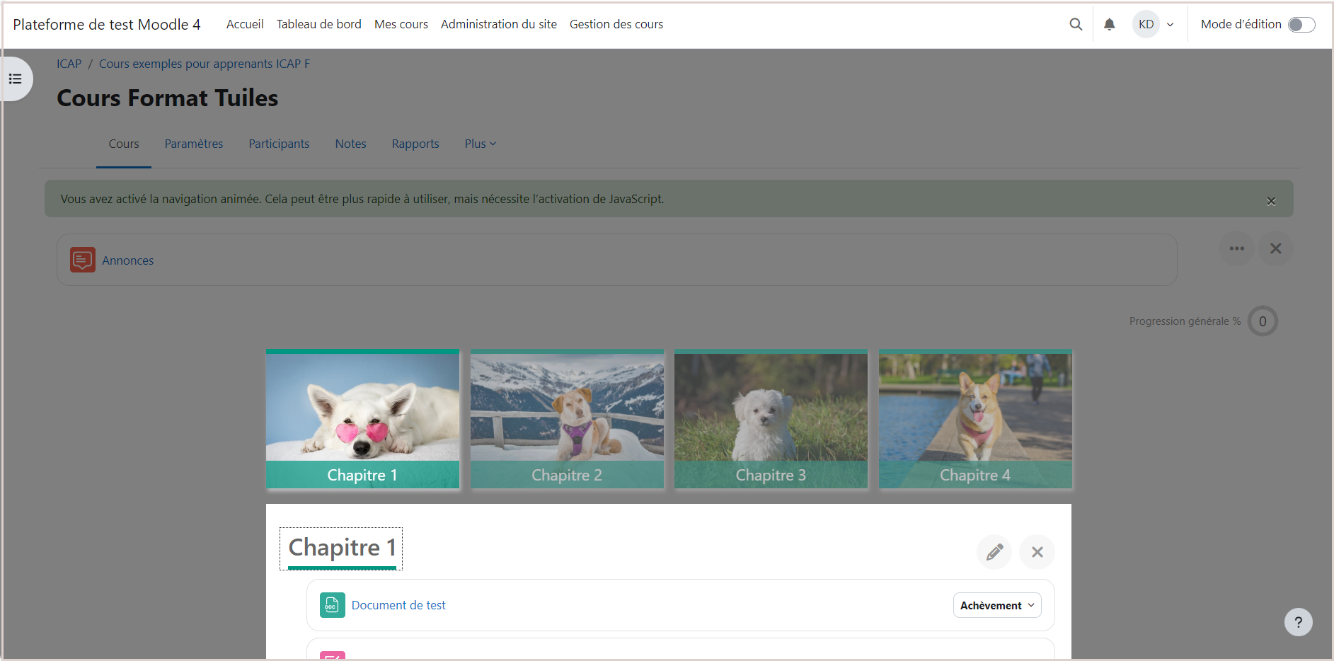Switch to the Cours tab

click(x=124, y=144)
